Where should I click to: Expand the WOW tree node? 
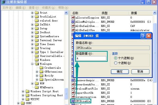[32, 83]
